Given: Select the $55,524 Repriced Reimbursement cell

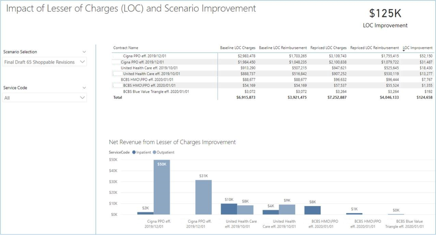Looking at the screenshot, I should click(392, 86).
